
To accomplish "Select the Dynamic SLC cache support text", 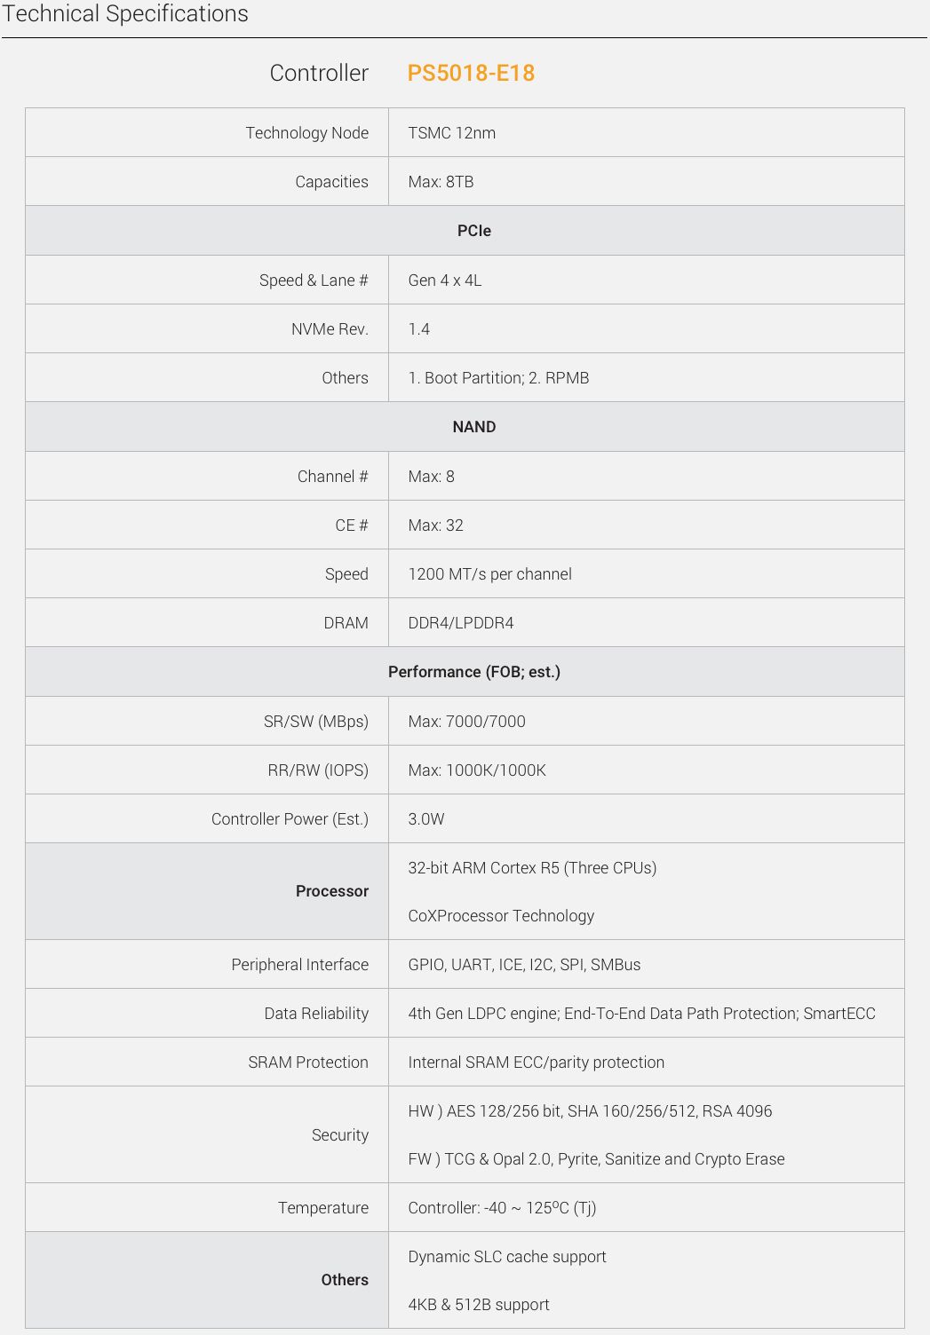I will click(506, 1257).
